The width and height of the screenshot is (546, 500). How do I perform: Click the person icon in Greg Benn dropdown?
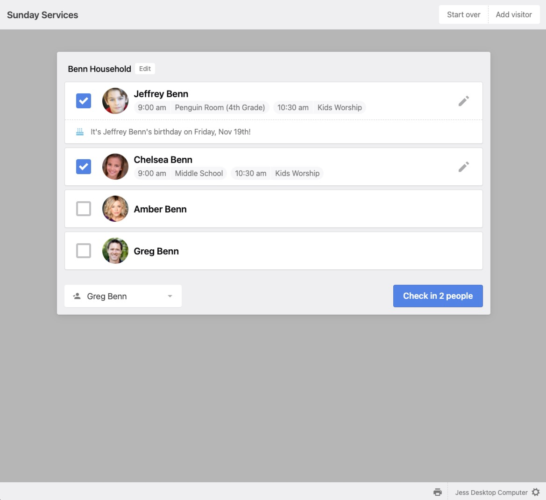[x=77, y=296]
